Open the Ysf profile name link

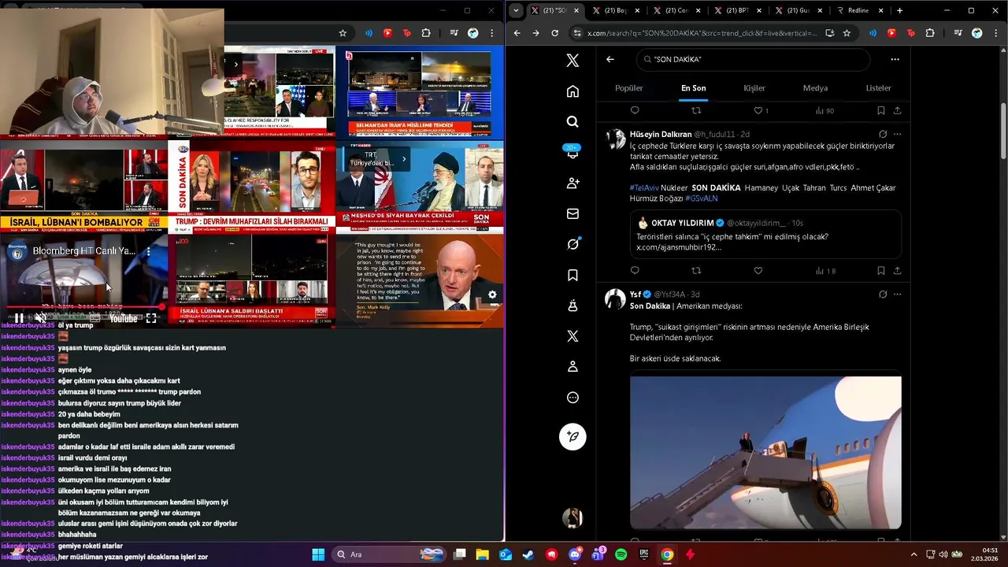[636, 295]
